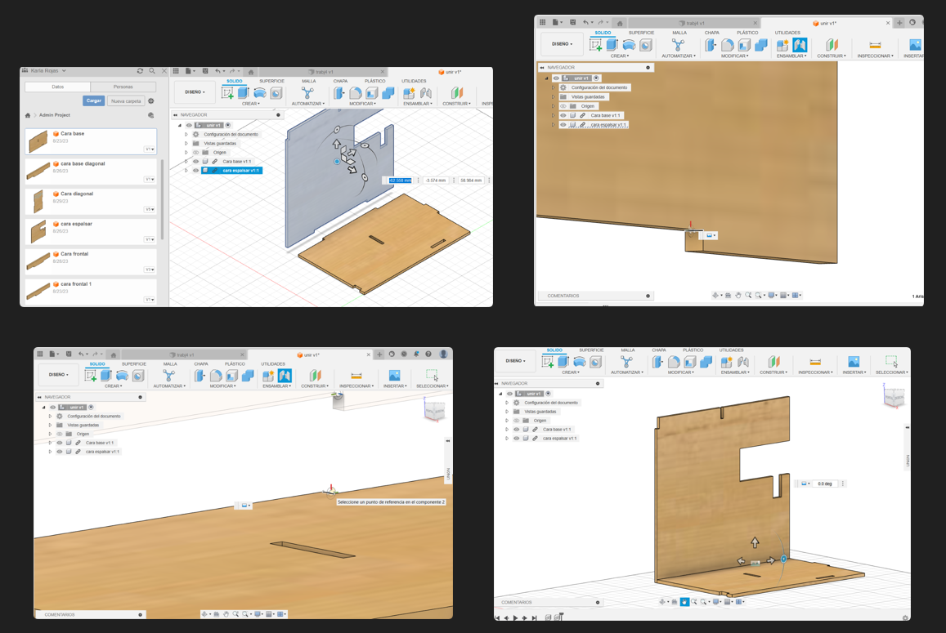This screenshot has height=633, width=946.
Task: Click Zoom icon in top-right window navigation bar
Action: pos(748,296)
